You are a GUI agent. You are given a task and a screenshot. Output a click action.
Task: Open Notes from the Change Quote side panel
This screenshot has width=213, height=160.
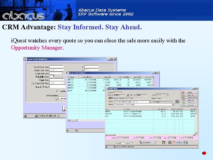[x=189, y=95]
